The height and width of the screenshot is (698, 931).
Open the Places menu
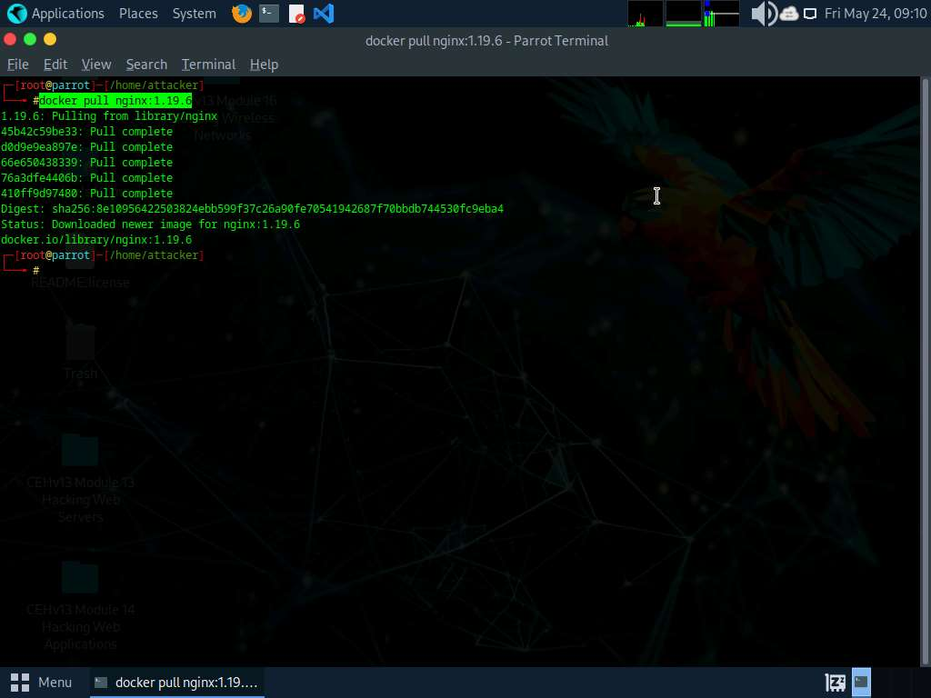click(138, 14)
